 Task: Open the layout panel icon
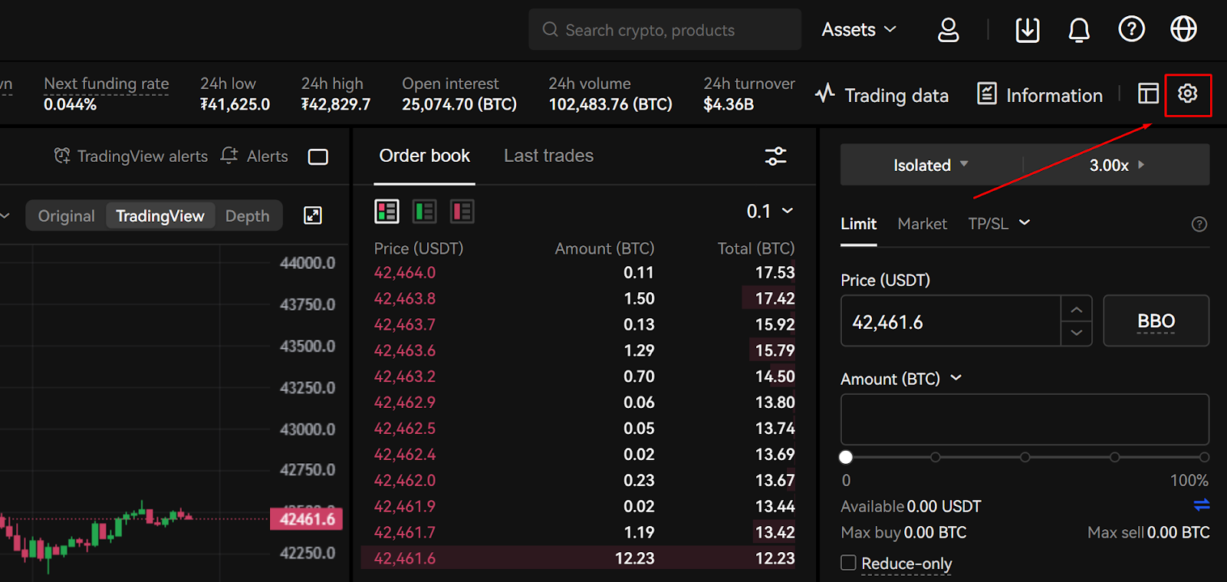coord(1148,94)
